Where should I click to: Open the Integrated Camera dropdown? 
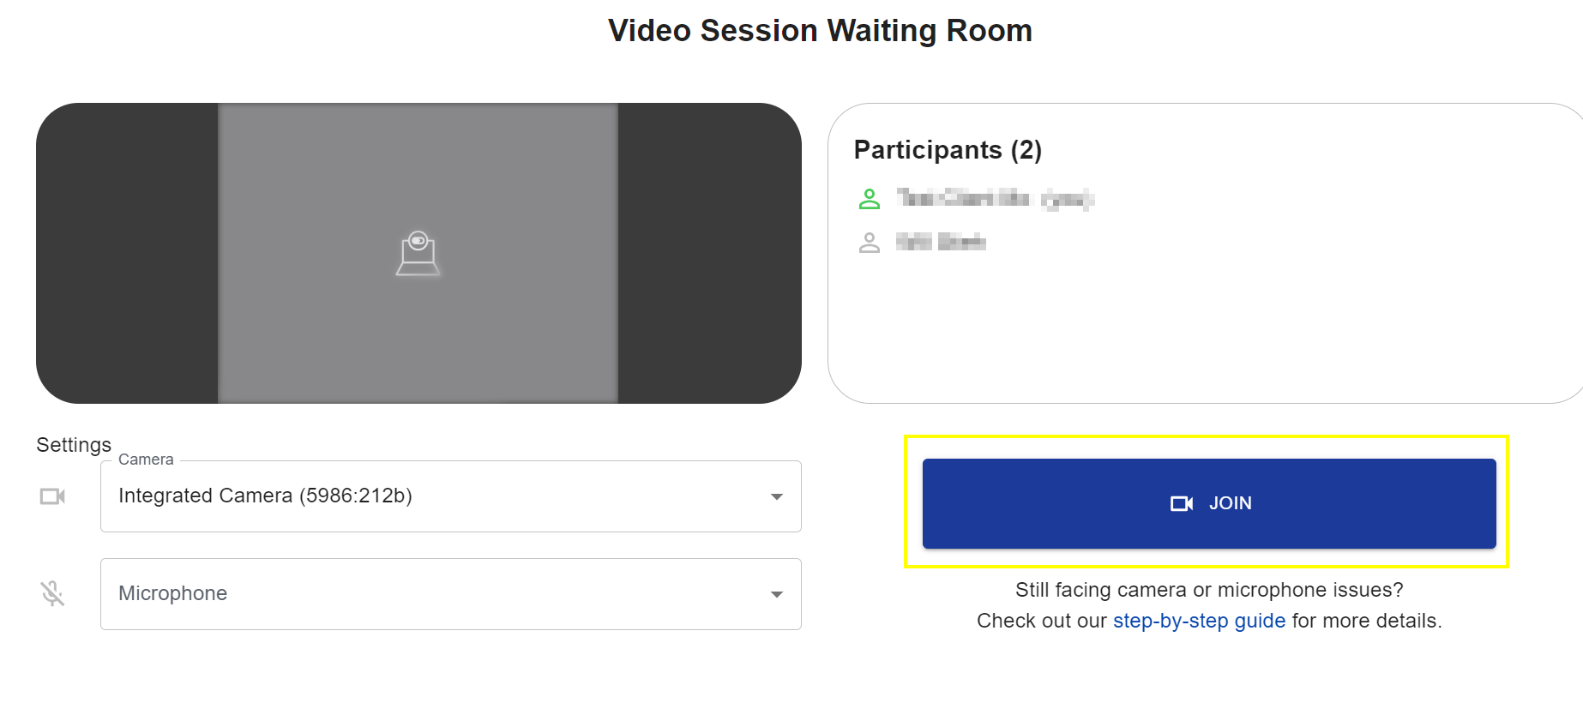451,496
